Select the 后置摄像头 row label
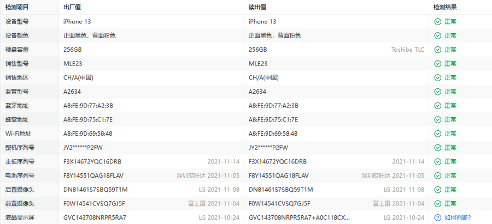492x224 pixels. coord(20,190)
